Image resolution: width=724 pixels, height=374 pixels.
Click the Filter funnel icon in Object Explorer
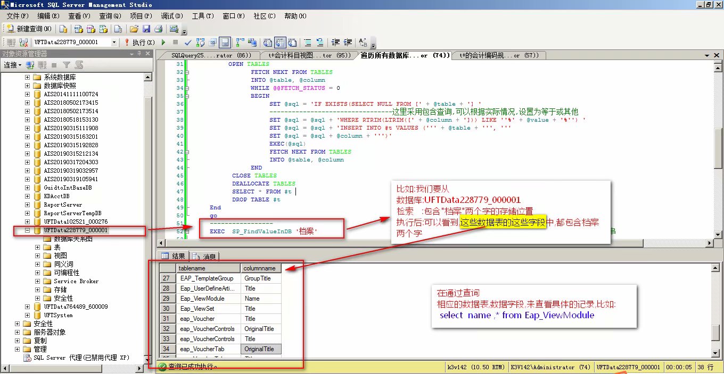click(x=67, y=65)
